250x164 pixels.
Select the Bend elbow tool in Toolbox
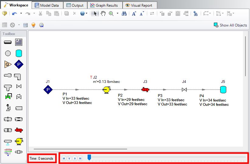[x=17, y=77]
